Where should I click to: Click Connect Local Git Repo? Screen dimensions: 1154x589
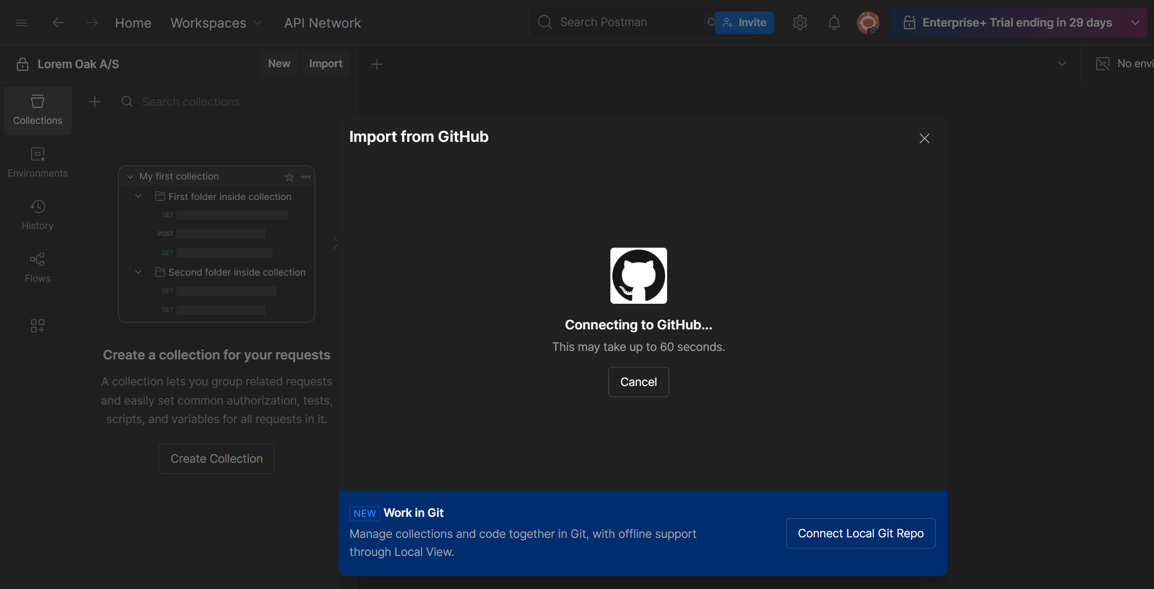[860, 533]
